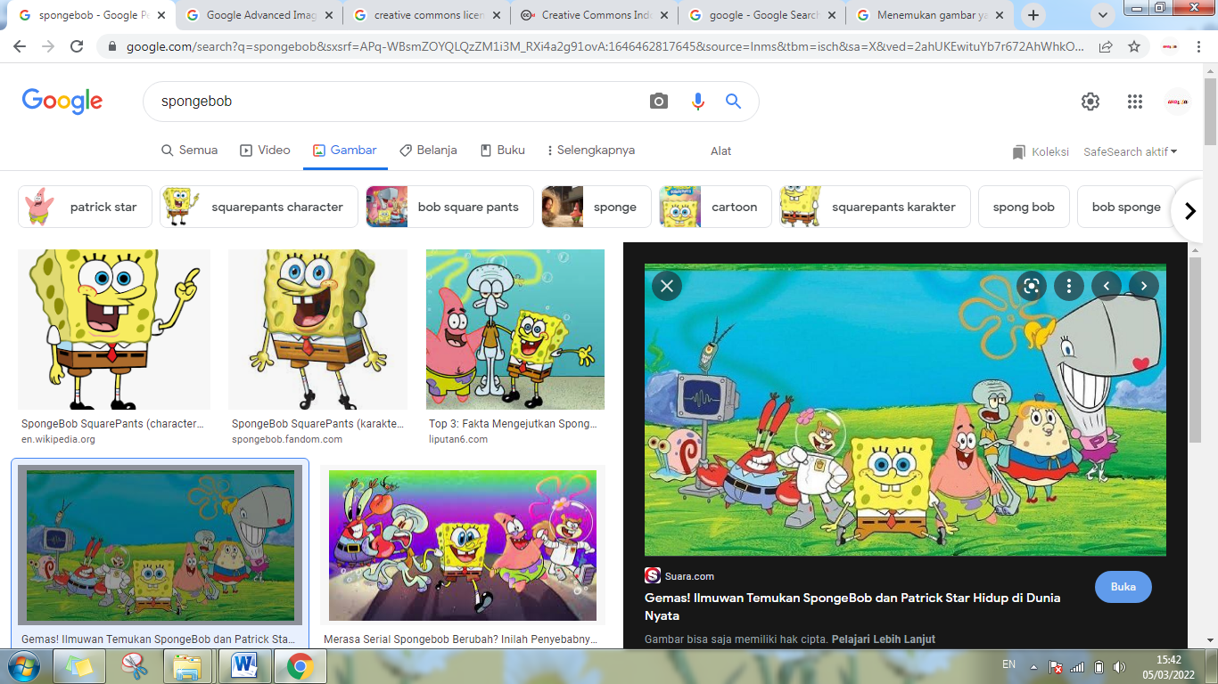This screenshot has width=1218, height=684.
Task: Select bob square pants chip
Action: point(449,207)
